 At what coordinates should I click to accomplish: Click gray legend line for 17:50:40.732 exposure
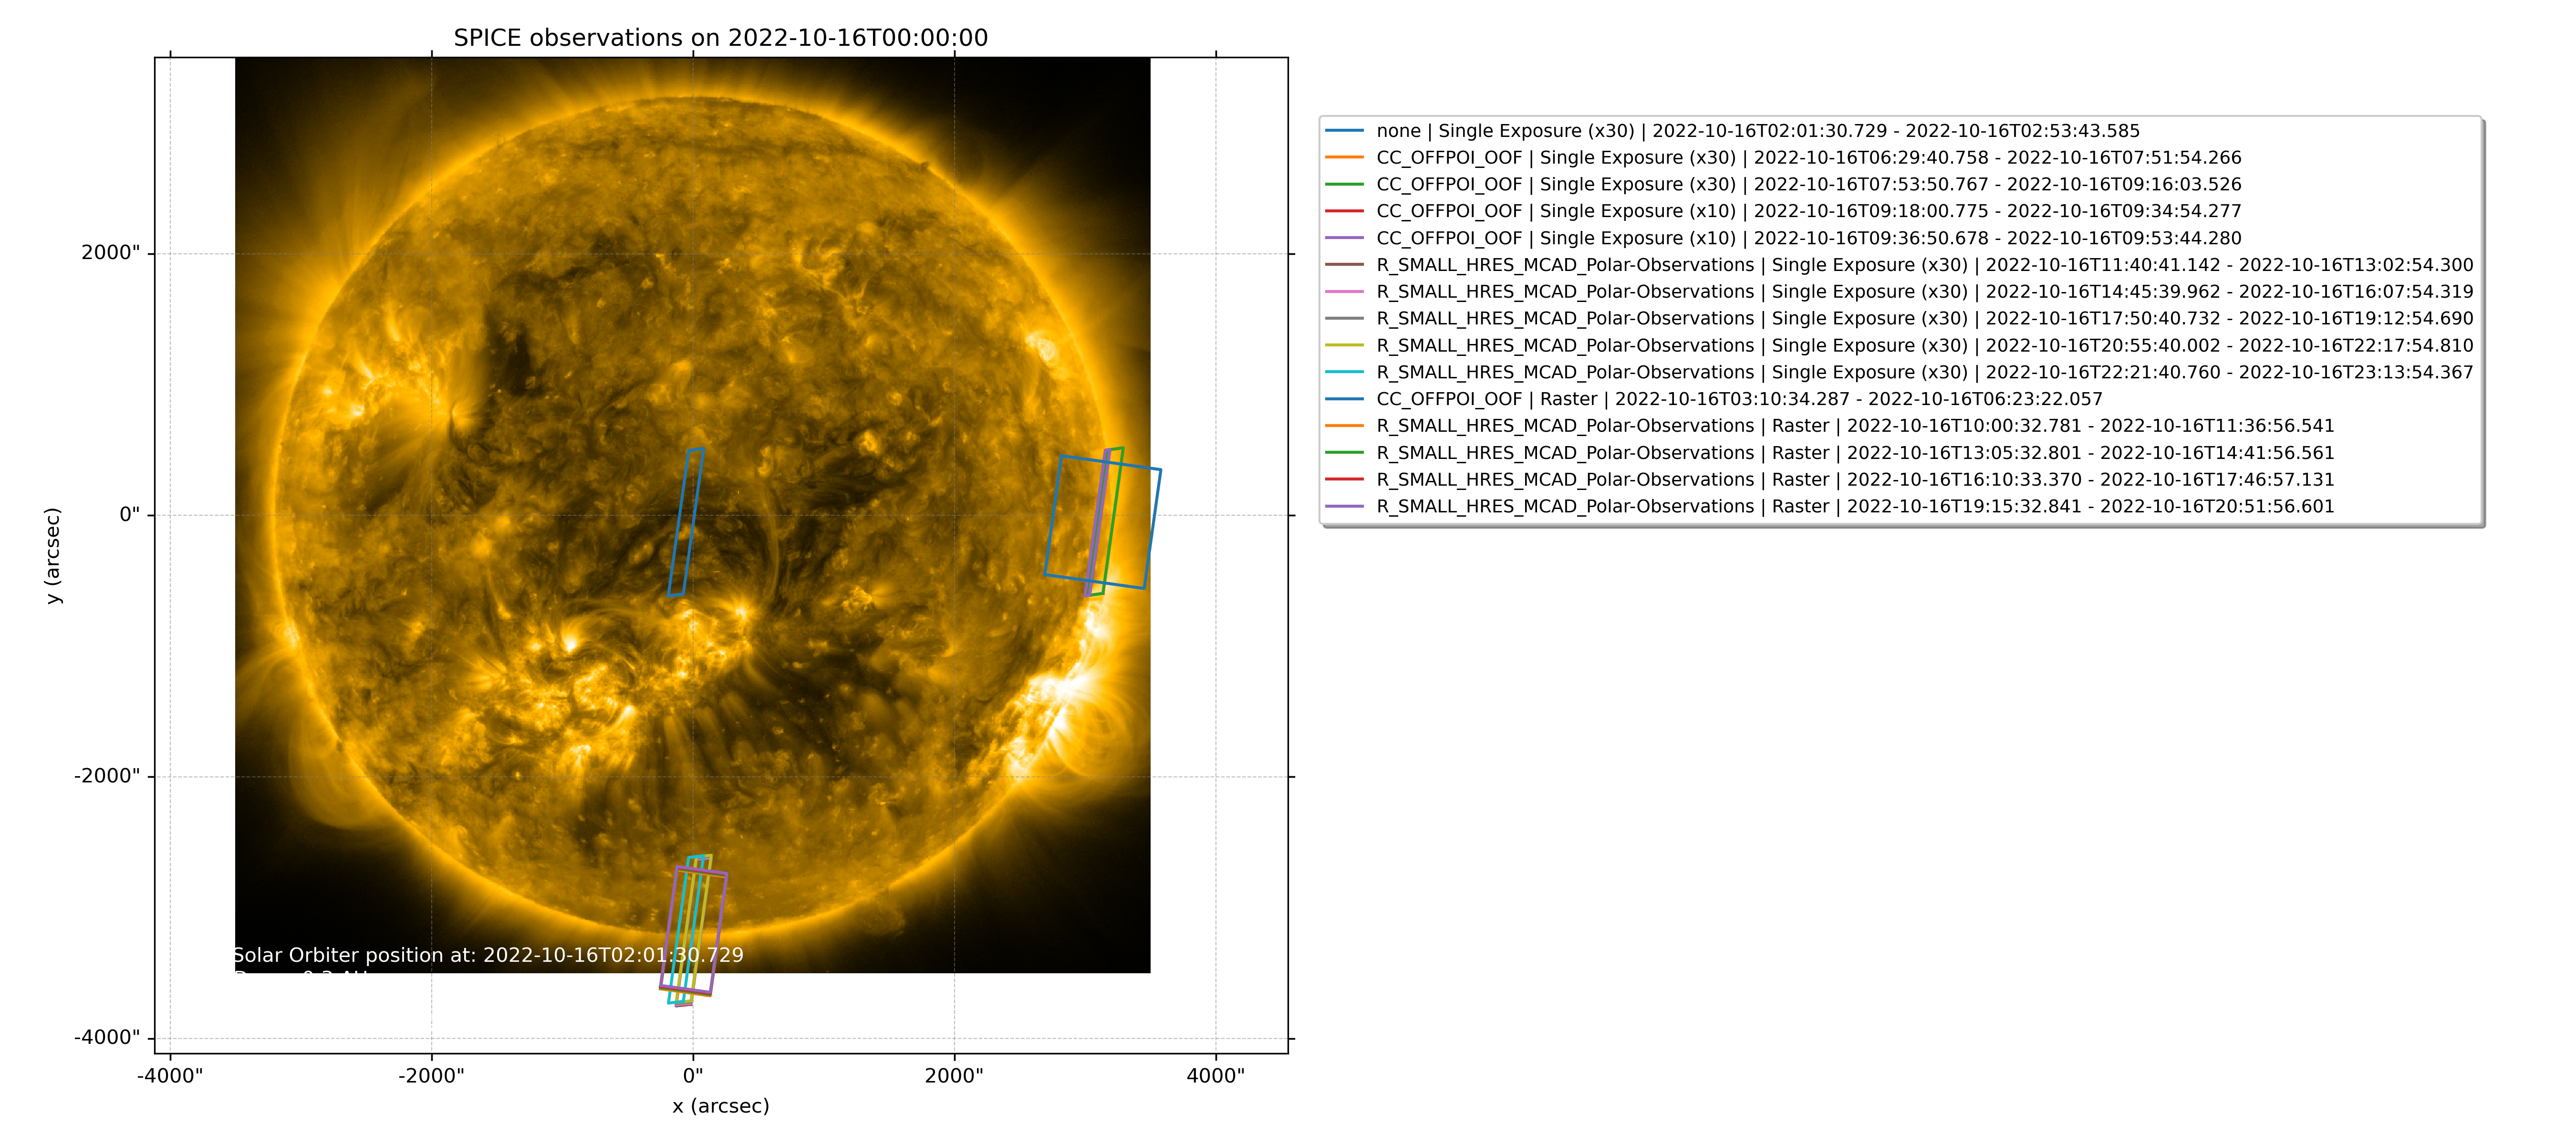tap(1344, 319)
